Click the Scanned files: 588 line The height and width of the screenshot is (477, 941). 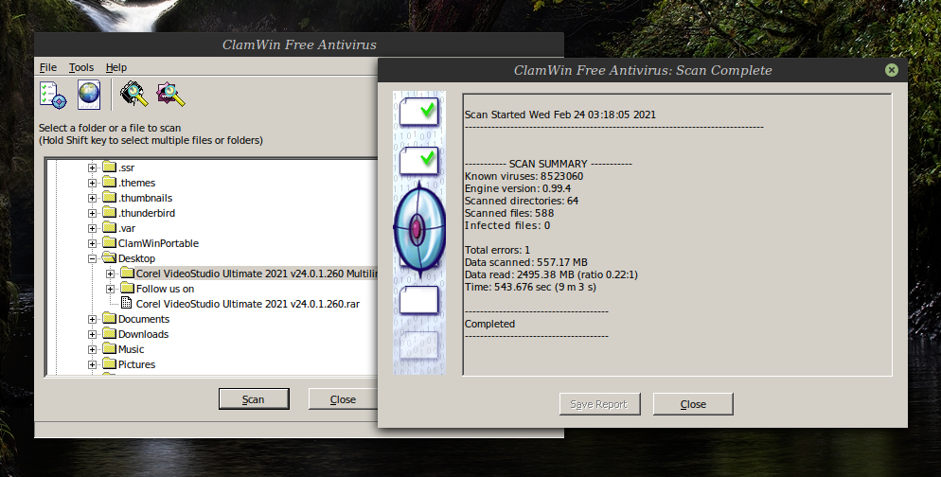coord(509,213)
